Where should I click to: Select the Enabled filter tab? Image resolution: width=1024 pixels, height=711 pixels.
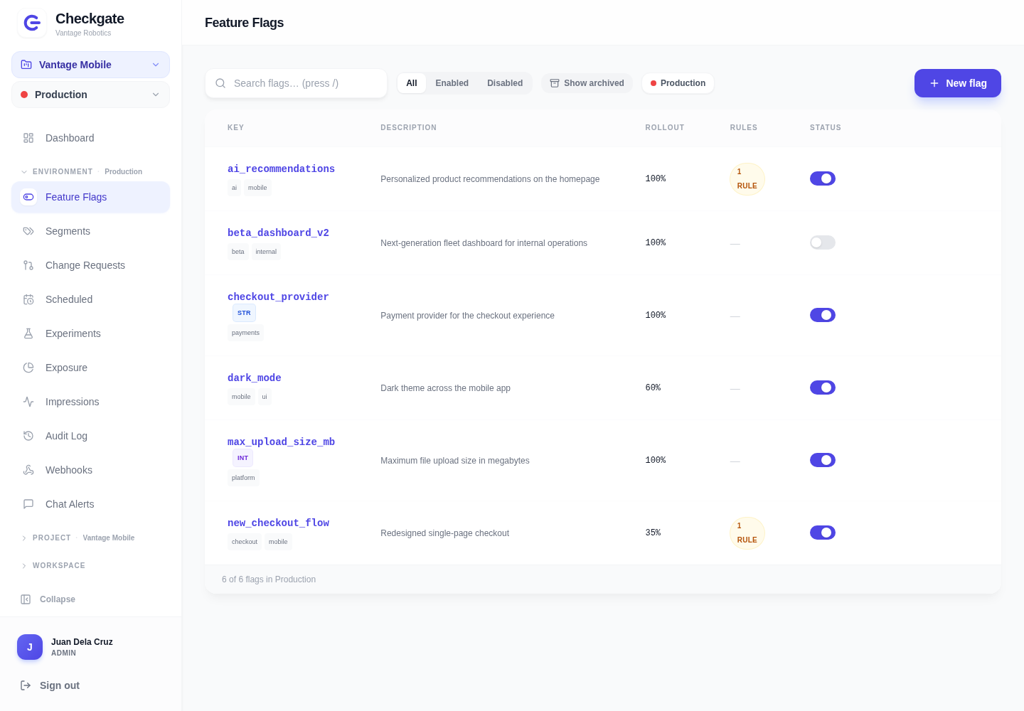click(452, 83)
